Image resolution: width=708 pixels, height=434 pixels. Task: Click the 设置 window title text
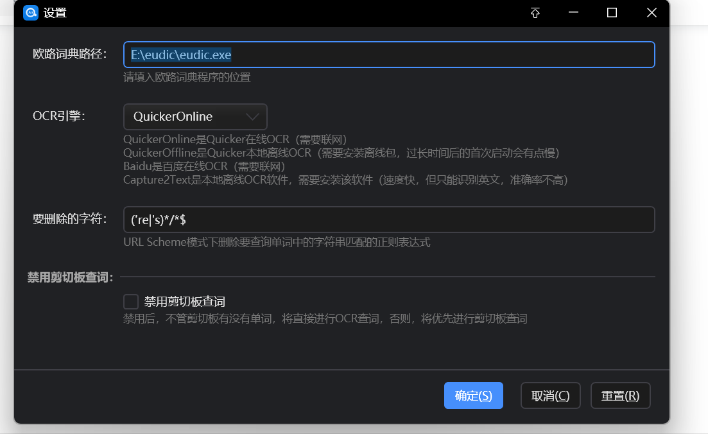click(55, 13)
